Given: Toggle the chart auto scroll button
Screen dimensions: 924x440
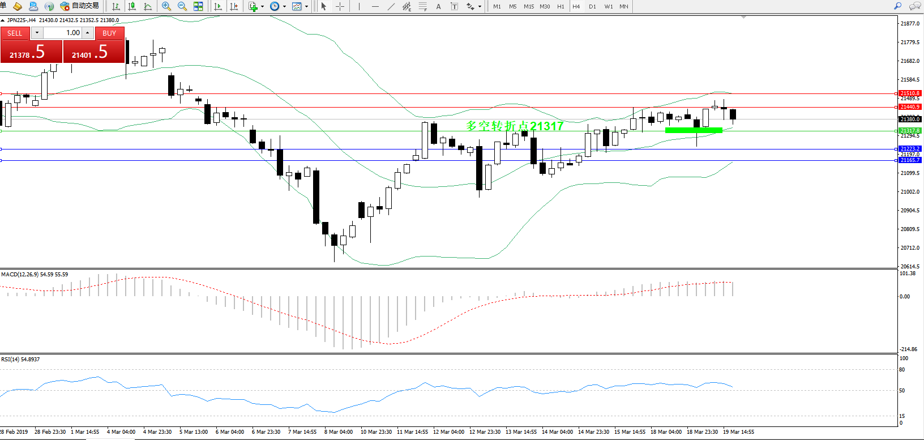Looking at the screenshot, I should click(x=218, y=6).
